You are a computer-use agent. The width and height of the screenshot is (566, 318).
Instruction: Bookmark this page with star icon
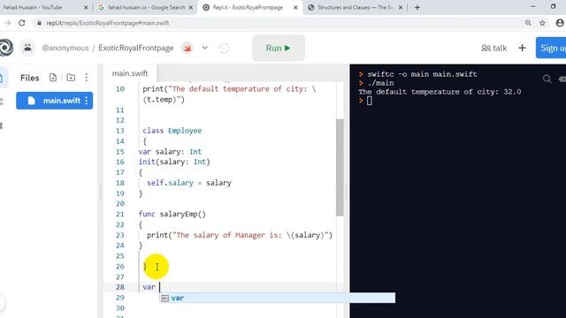point(542,23)
